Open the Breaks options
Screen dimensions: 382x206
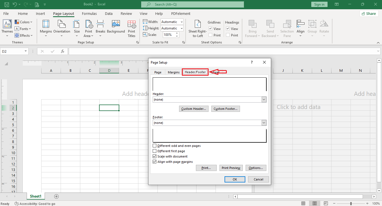[100, 28]
